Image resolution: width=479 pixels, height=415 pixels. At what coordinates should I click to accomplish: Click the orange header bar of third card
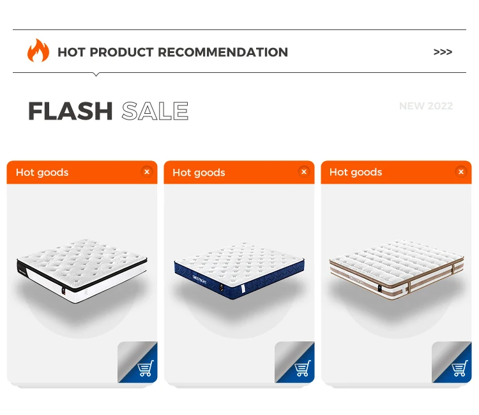(409, 173)
